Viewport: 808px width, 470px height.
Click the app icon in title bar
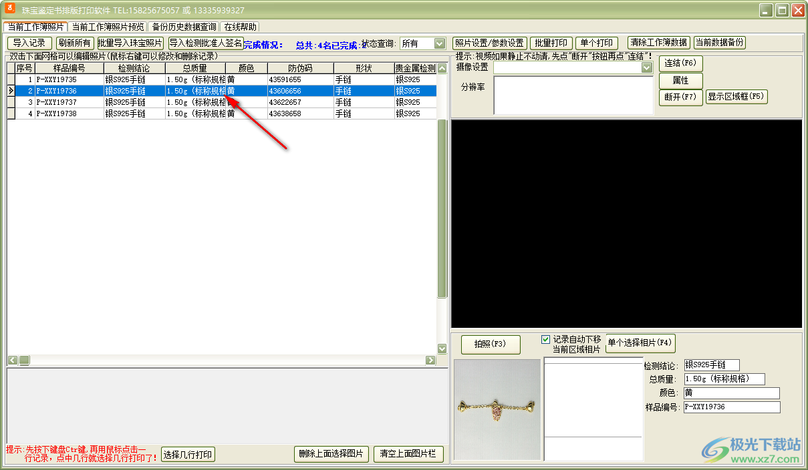tap(10, 9)
